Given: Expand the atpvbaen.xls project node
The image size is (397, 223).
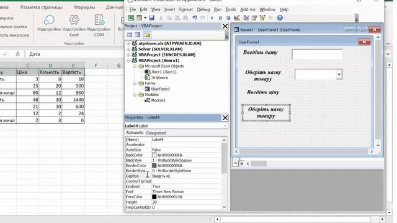Looking at the screenshot, I should point(128,43).
